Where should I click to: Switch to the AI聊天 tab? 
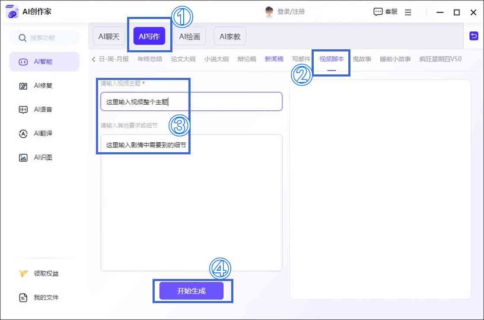(108, 36)
